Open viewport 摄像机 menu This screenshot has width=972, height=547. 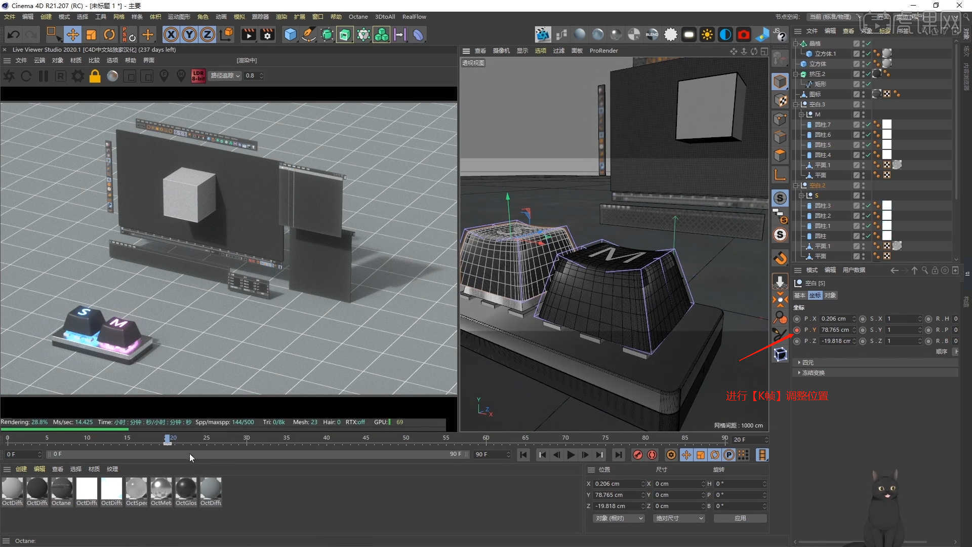click(501, 51)
